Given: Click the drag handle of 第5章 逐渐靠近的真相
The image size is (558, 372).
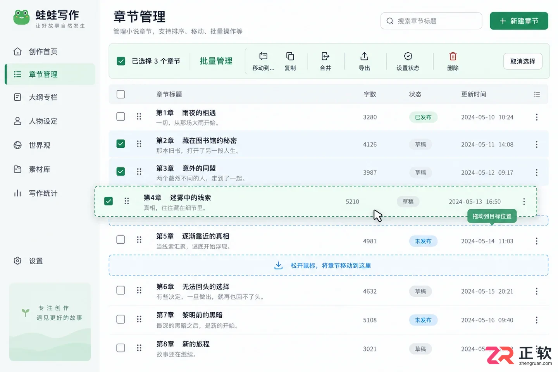Looking at the screenshot, I should [x=139, y=240].
